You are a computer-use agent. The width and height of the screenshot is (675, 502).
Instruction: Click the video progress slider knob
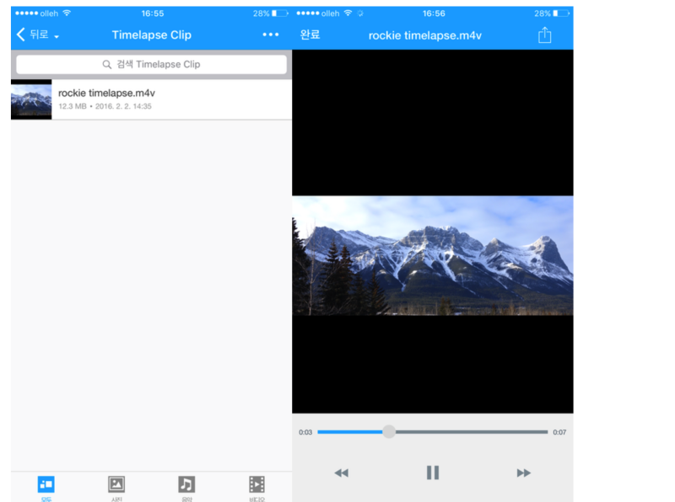pyautogui.click(x=389, y=431)
